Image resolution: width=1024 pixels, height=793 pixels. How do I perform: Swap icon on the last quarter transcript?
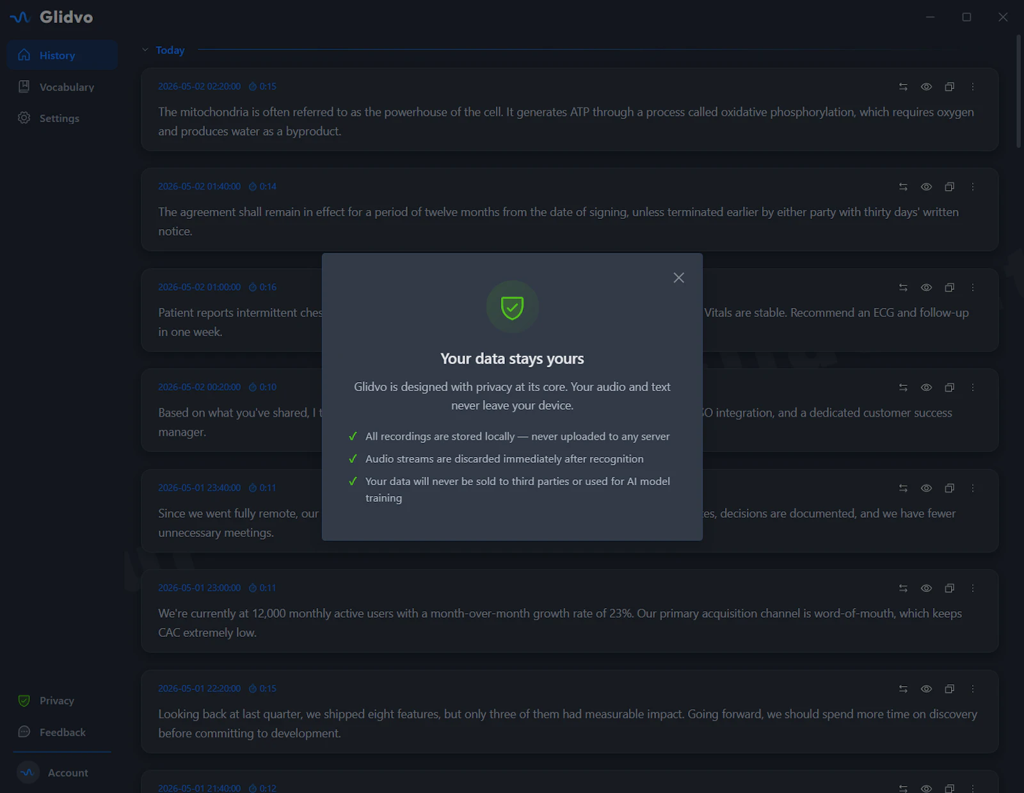pyautogui.click(x=903, y=689)
